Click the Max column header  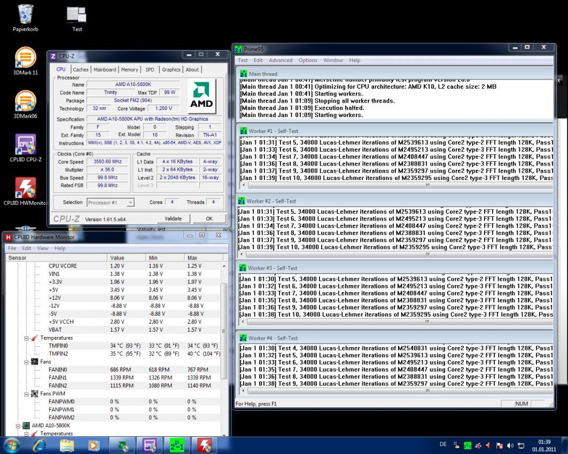pos(204,258)
